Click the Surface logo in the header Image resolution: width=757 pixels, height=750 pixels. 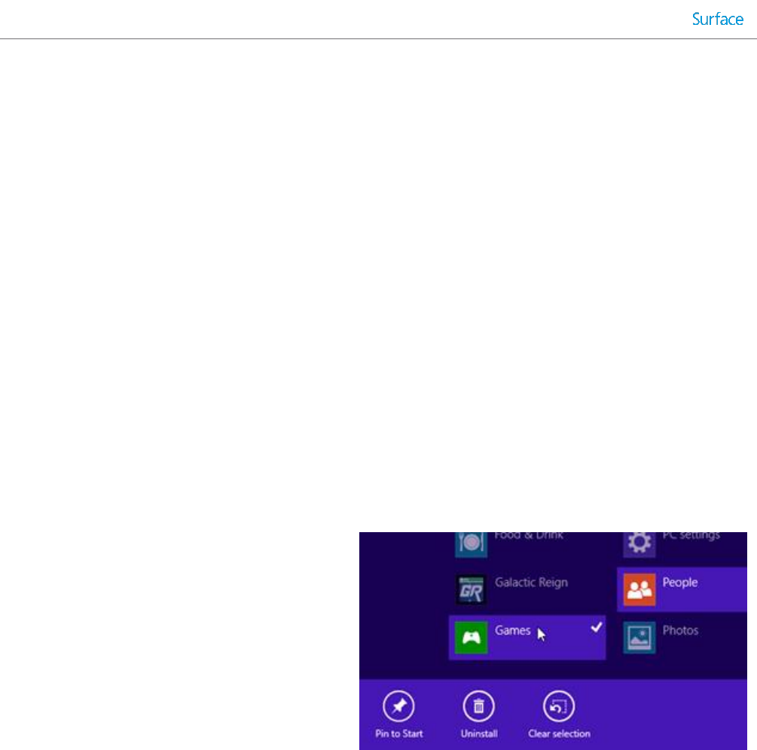click(x=717, y=20)
